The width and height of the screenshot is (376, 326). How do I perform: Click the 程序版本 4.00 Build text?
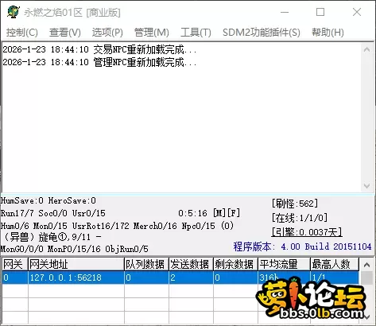click(302, 246)
